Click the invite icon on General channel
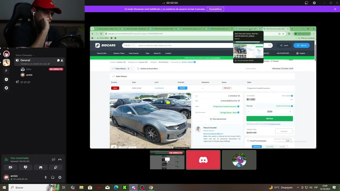 62,60
